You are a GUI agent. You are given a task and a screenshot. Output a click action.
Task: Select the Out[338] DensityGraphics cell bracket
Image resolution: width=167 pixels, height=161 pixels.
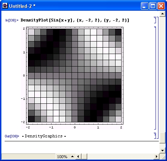point(155,136)
